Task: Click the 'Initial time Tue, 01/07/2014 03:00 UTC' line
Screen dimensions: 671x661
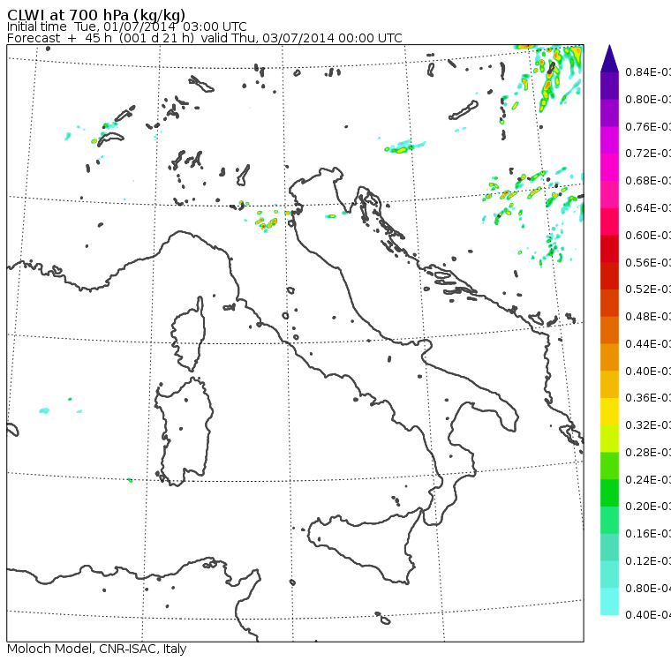Action: [126, 26]
